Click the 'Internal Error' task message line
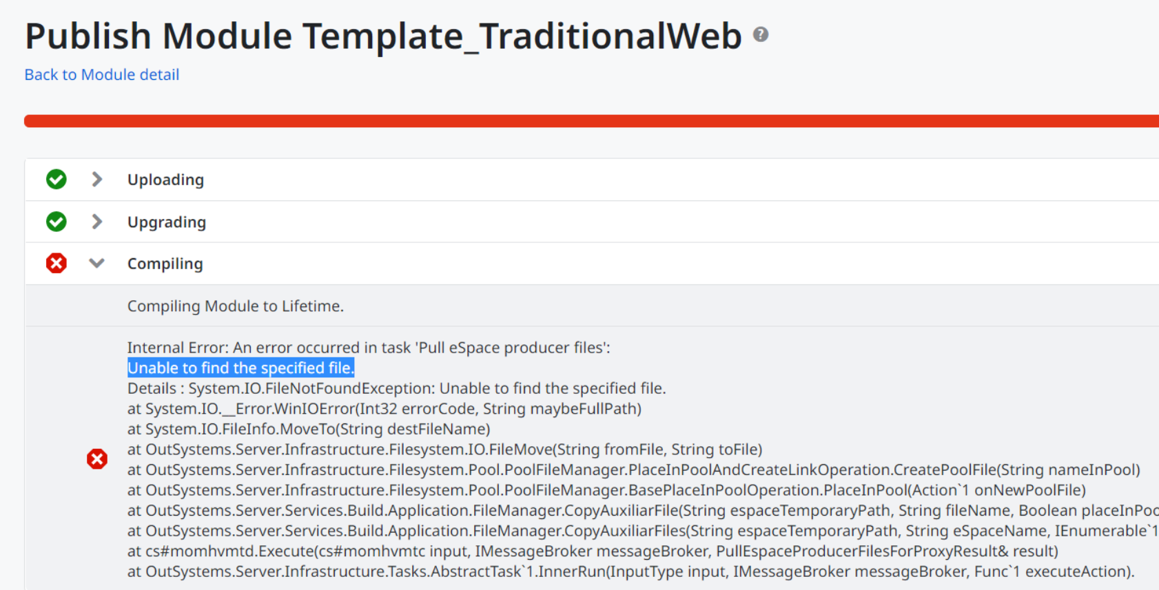The height and width of the screenshot is (590, 1159). pyautogui.click(x=369, y=348)
